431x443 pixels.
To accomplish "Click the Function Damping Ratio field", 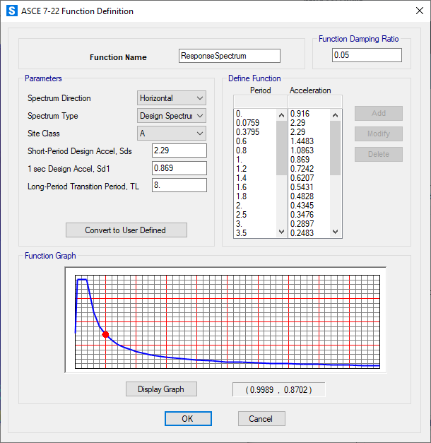I will [366, 55].
